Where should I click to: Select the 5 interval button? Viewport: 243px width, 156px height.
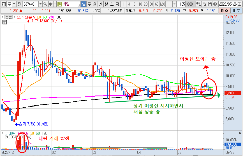(x=135, y=4)
